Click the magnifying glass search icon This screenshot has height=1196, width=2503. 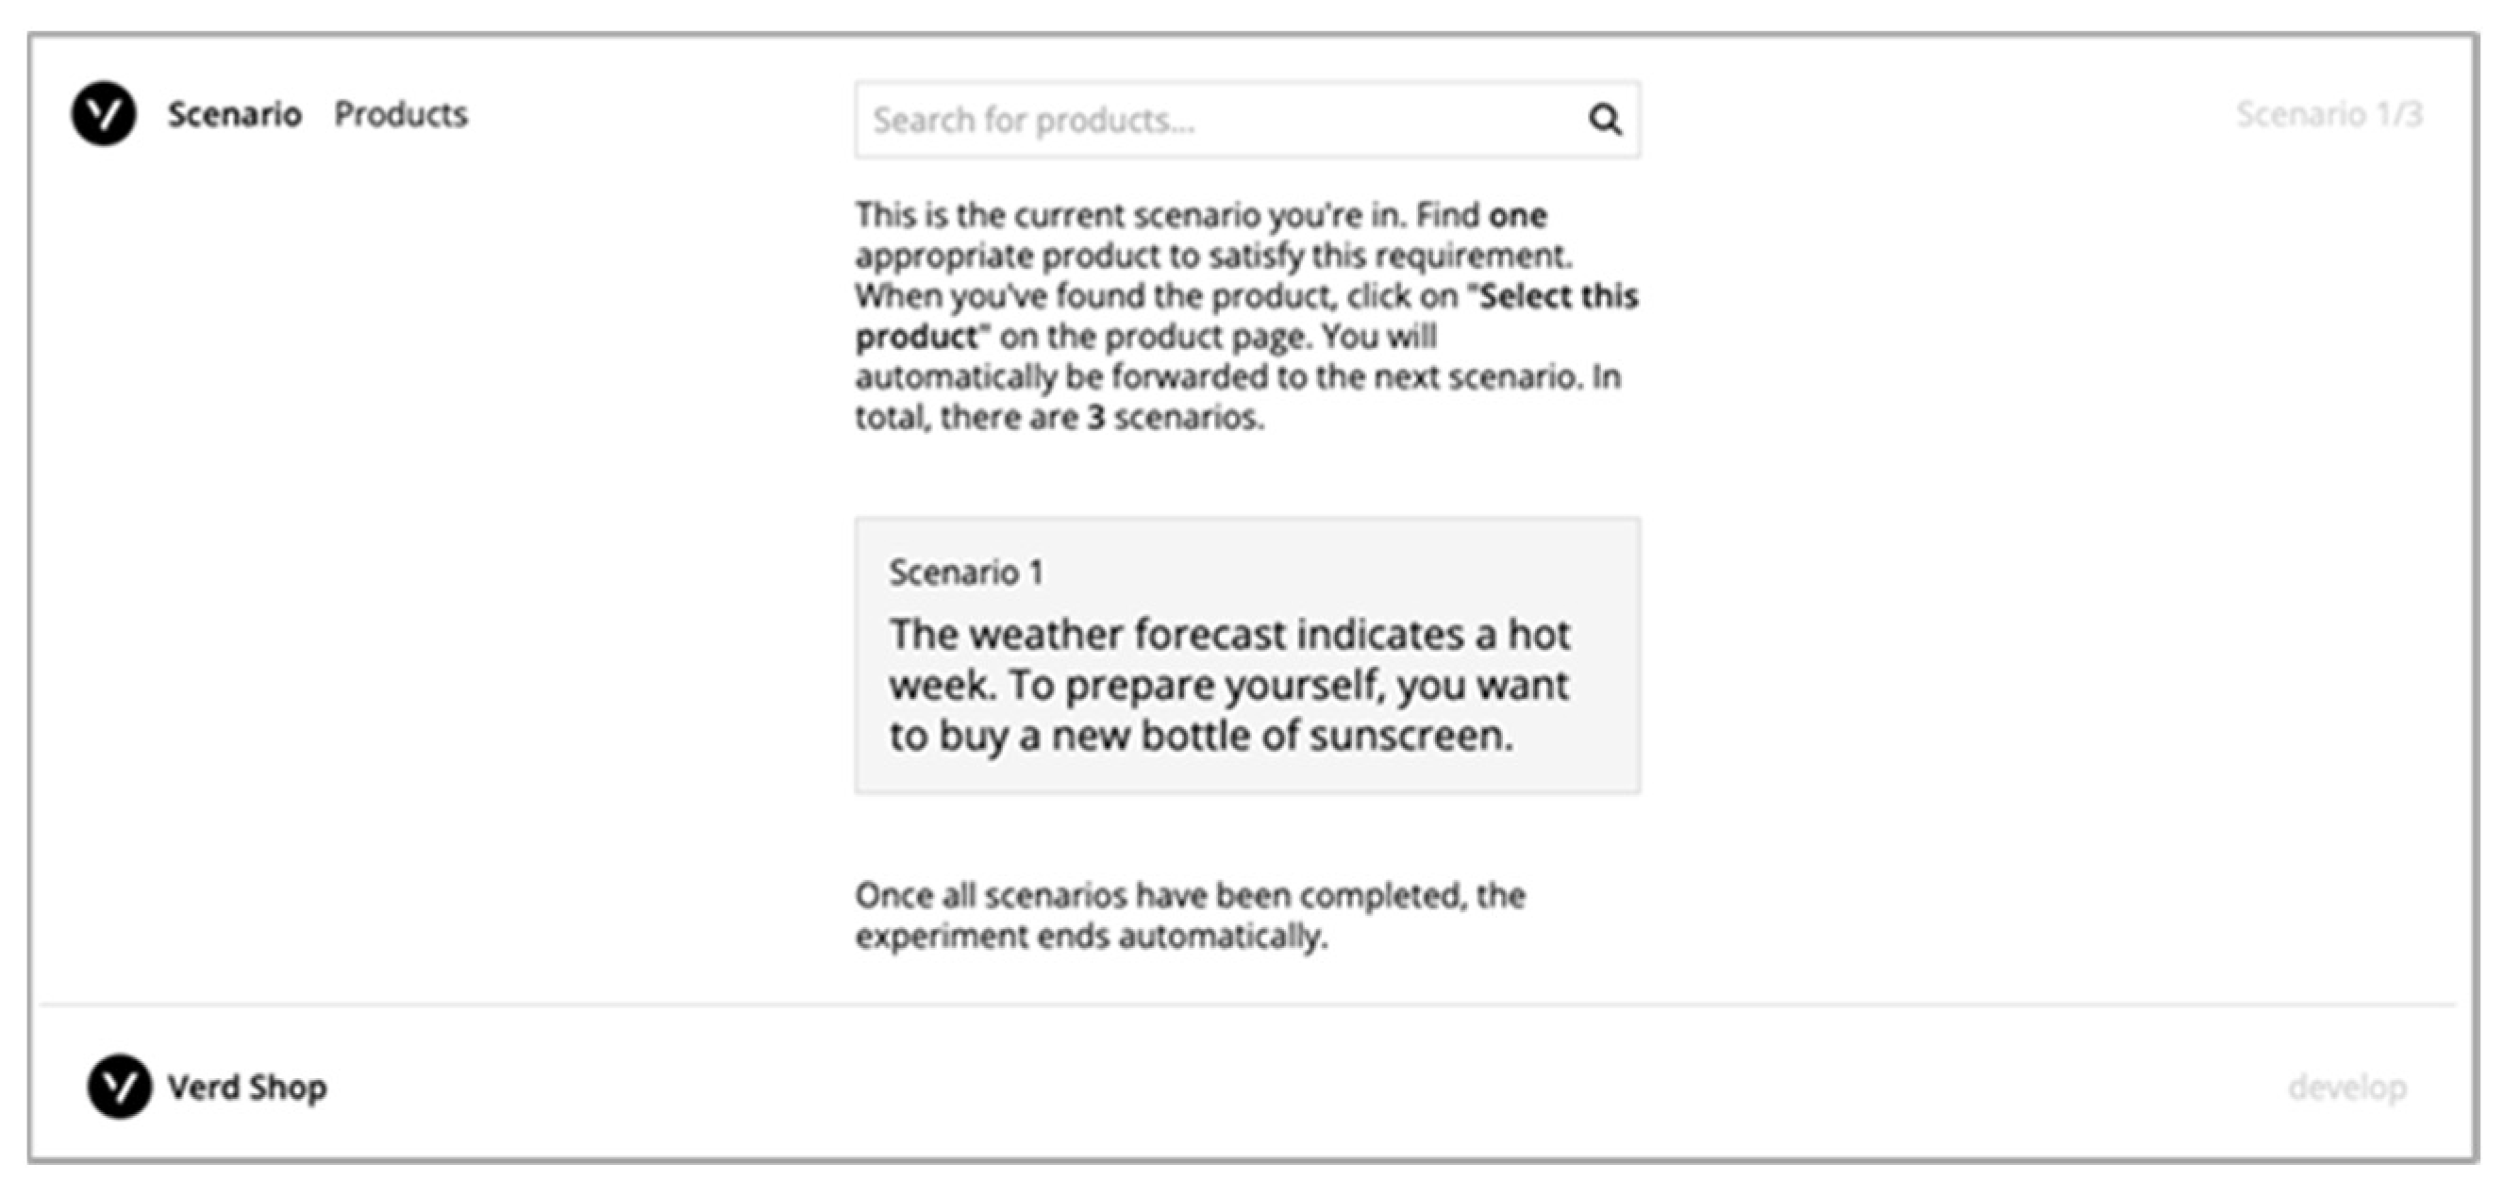(x=1604, y=121)
